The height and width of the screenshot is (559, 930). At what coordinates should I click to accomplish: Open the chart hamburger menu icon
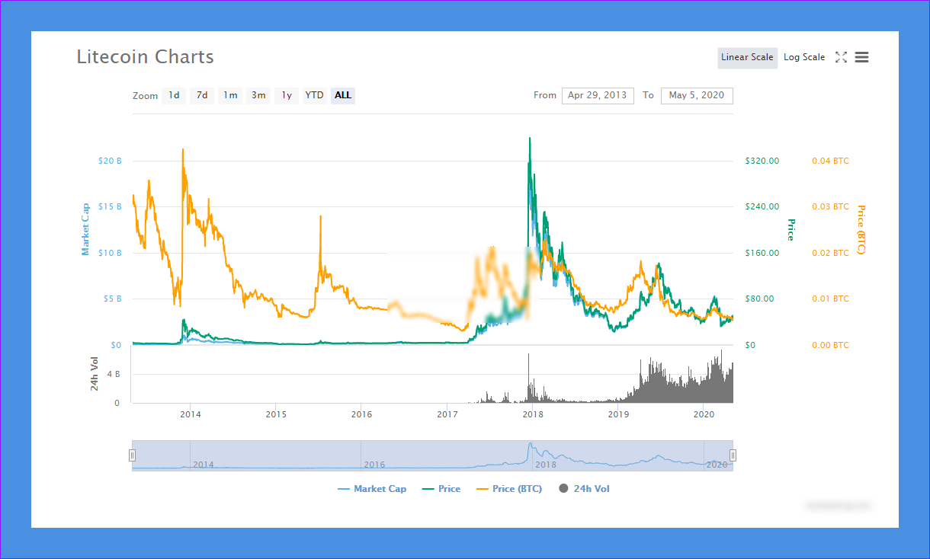[861, 57]
